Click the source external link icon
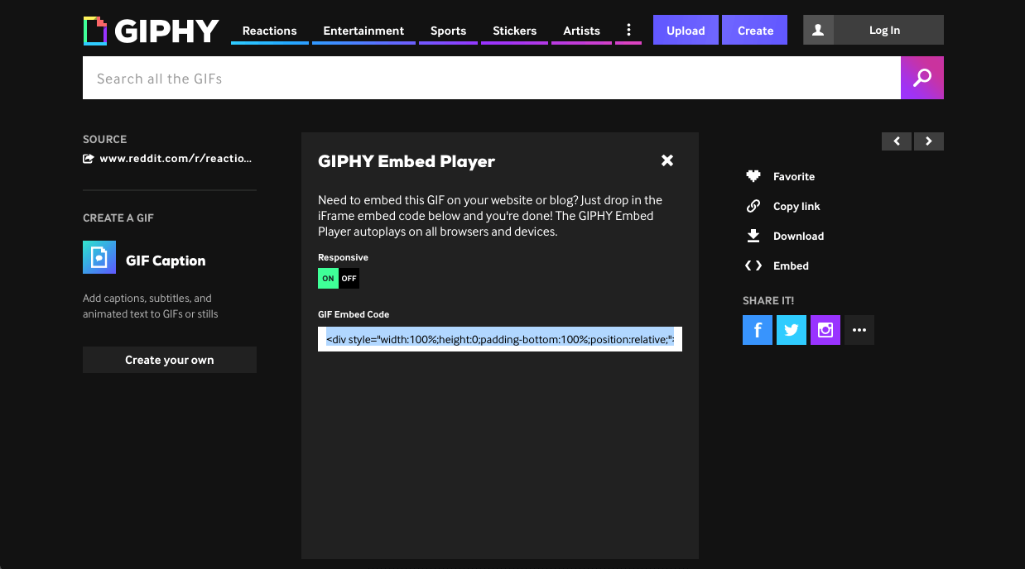 (89, 159)
